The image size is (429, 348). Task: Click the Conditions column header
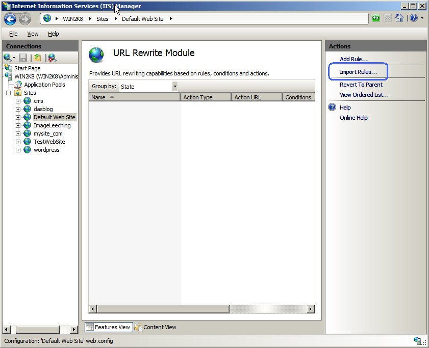298,97
